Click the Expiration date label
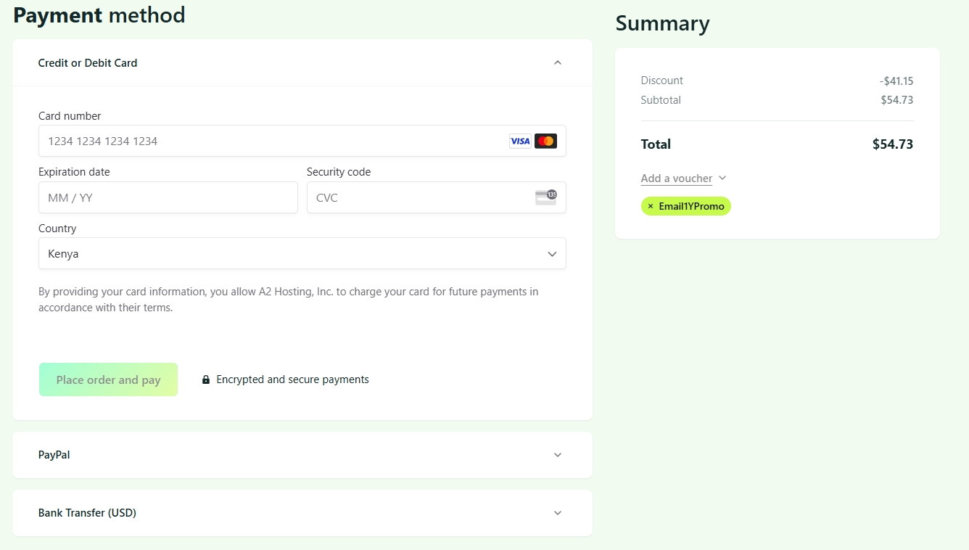The width and height of the screenshot is (969, 550). (x=74, y=172)
